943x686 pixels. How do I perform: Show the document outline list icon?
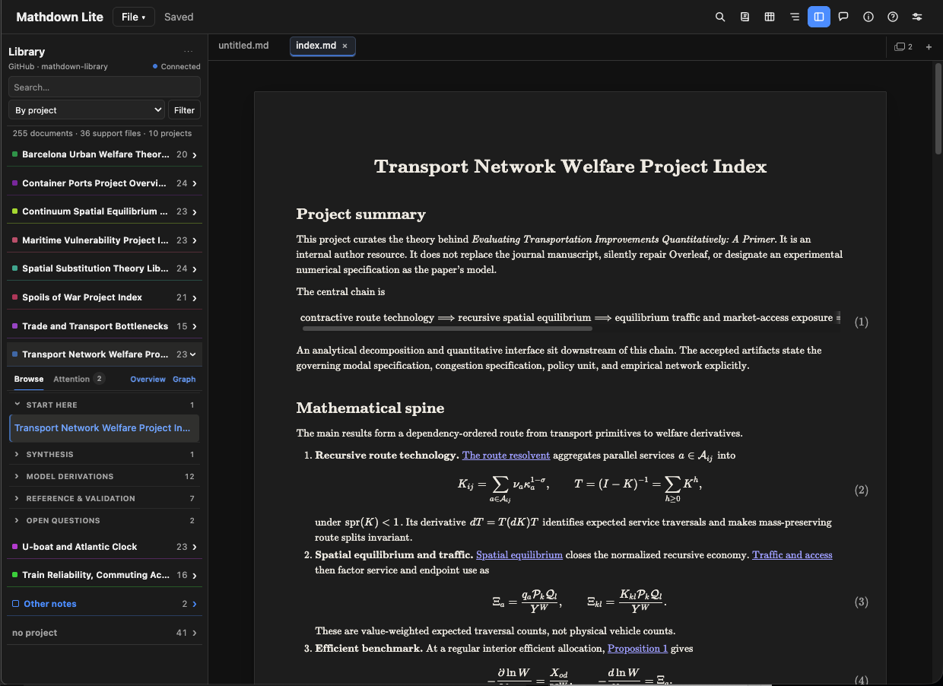(795, 17)
